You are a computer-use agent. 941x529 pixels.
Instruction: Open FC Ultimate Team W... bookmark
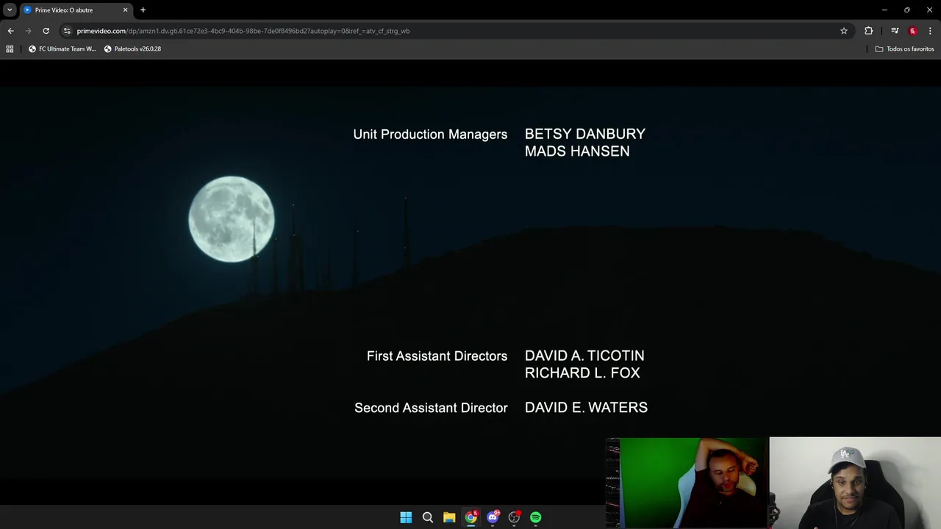[x=62, y=48]
